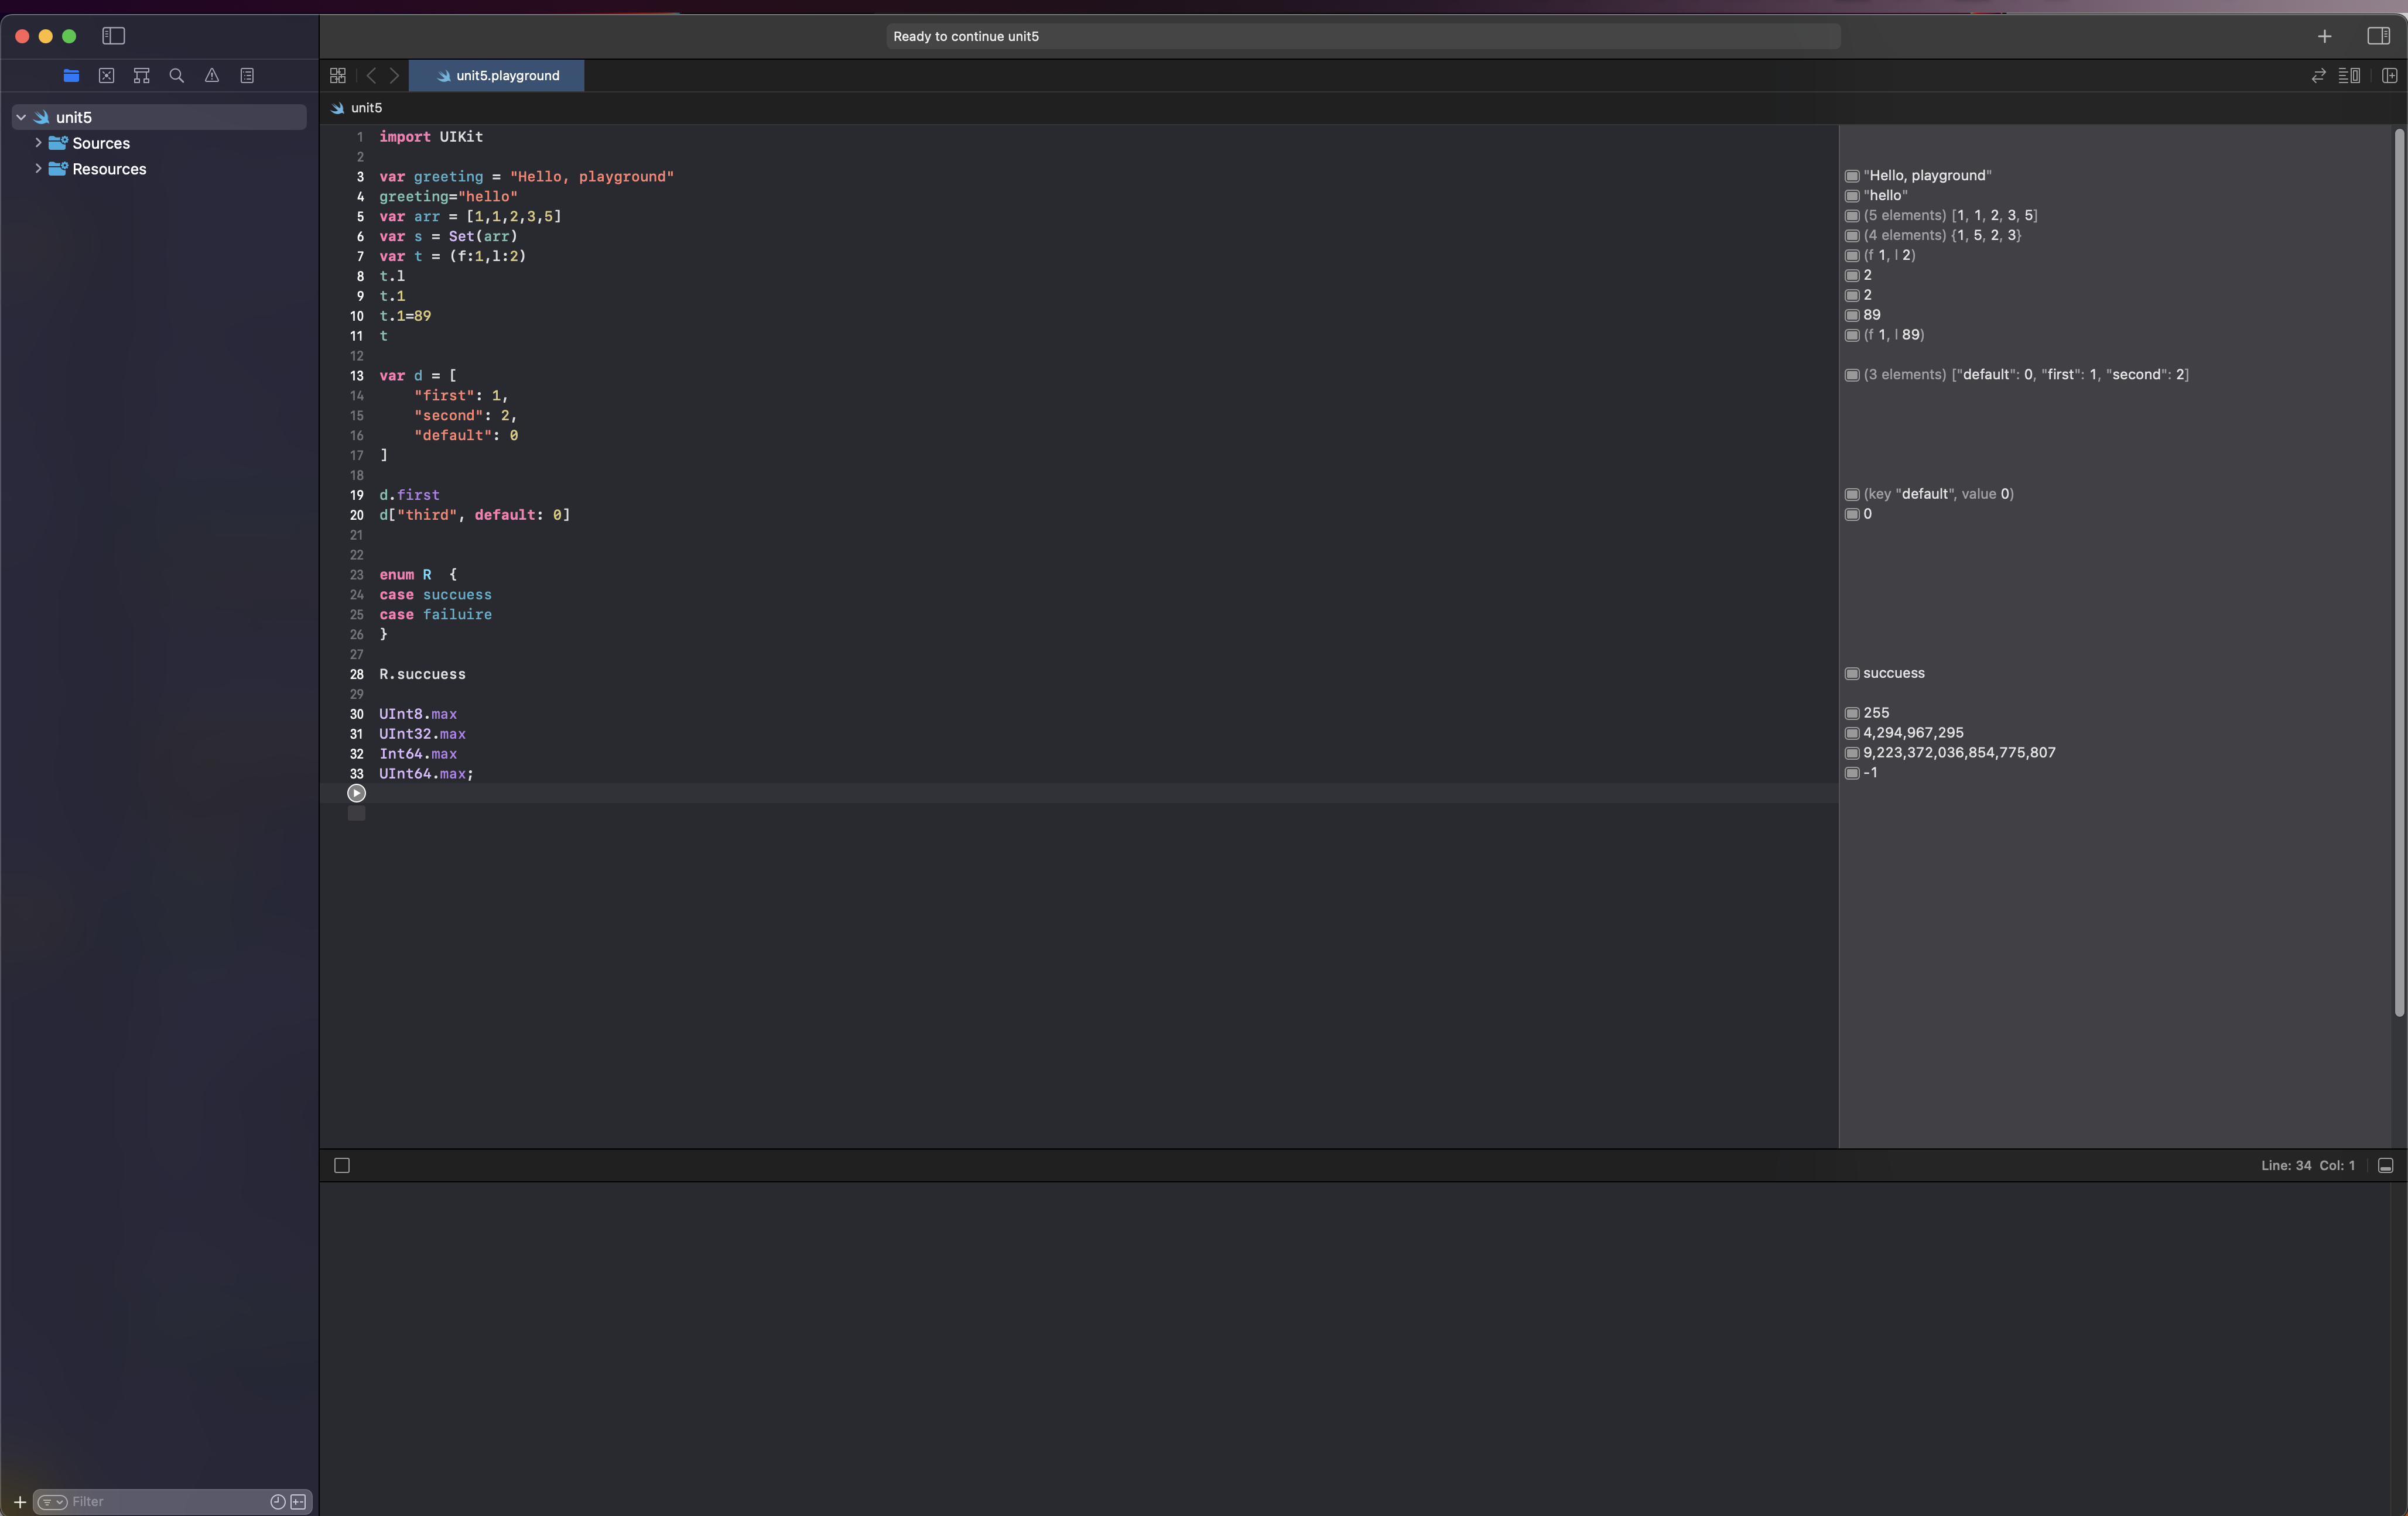Viewport: 2408px width, 1516px height.
Task: Open the Find navigator magnifier icon
Action: (177, 76)
